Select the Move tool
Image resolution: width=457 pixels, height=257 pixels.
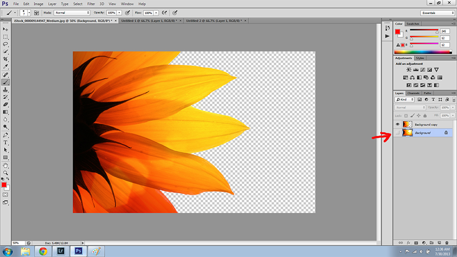pos(6,29)
